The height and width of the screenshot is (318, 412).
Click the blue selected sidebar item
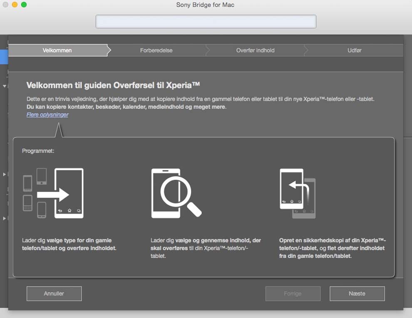pos(4,57)
